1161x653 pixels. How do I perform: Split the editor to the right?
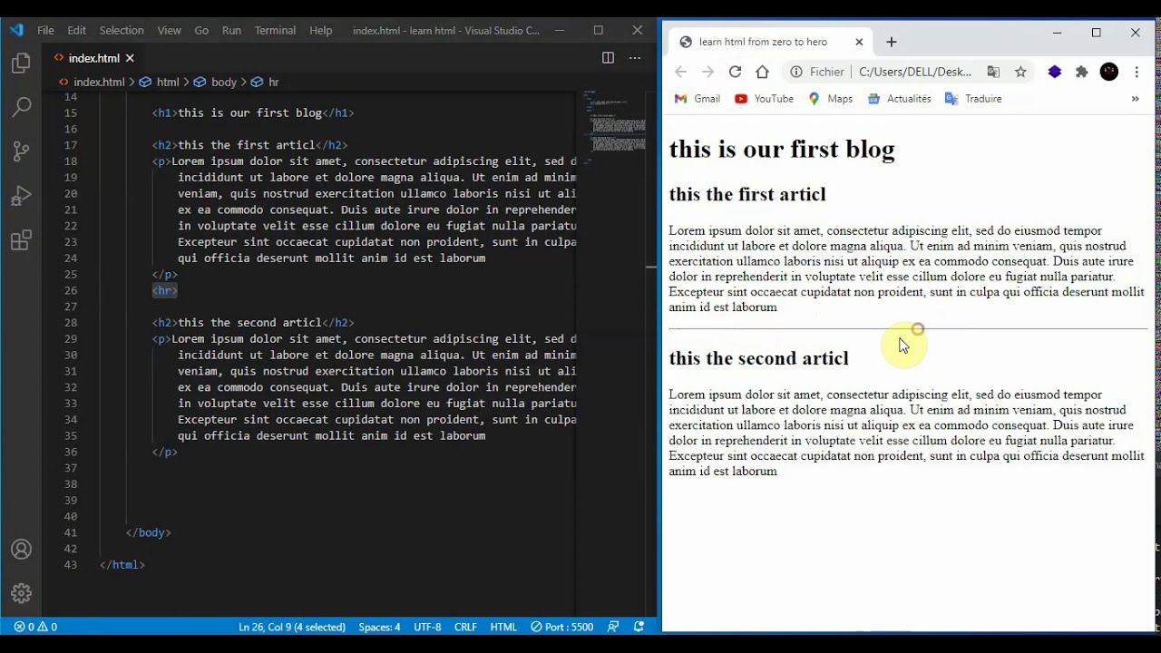pyautogui.click(x=608, y=58)
